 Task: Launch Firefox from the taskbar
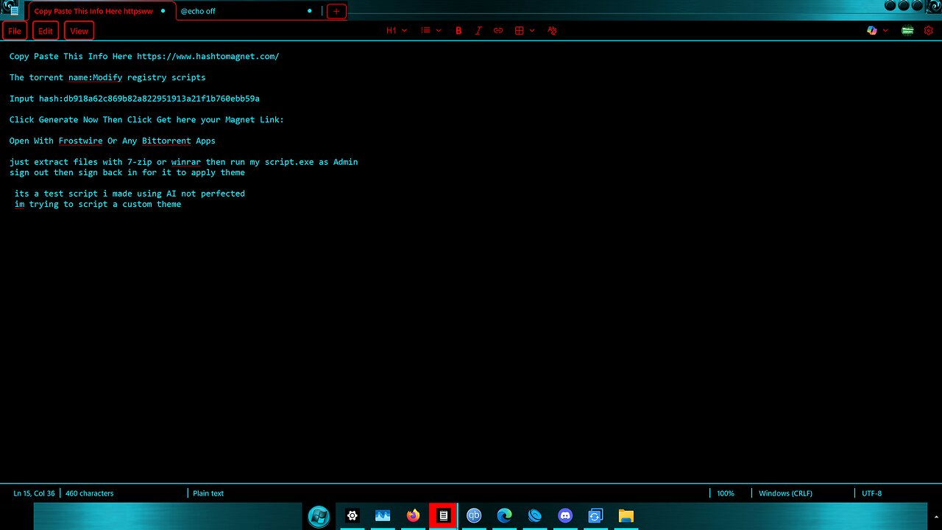(413, 516)
